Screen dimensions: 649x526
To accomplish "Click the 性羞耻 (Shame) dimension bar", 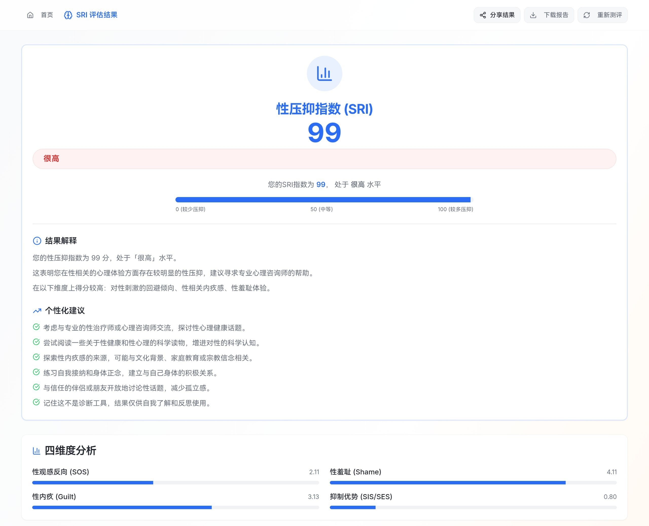I will pyautogui.click(x=473, y=483).
